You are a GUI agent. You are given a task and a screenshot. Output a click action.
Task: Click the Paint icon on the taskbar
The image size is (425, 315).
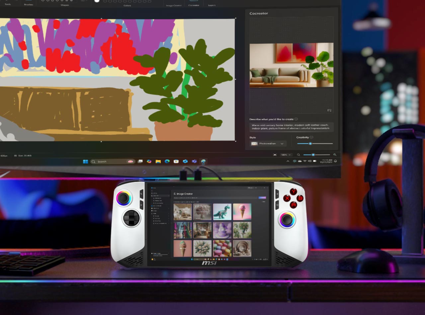[x=203, y=161]
